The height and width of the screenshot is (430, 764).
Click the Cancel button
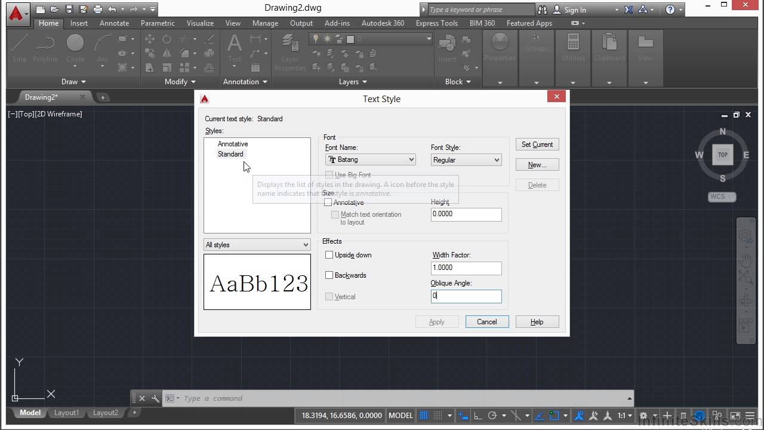point(486,322)
